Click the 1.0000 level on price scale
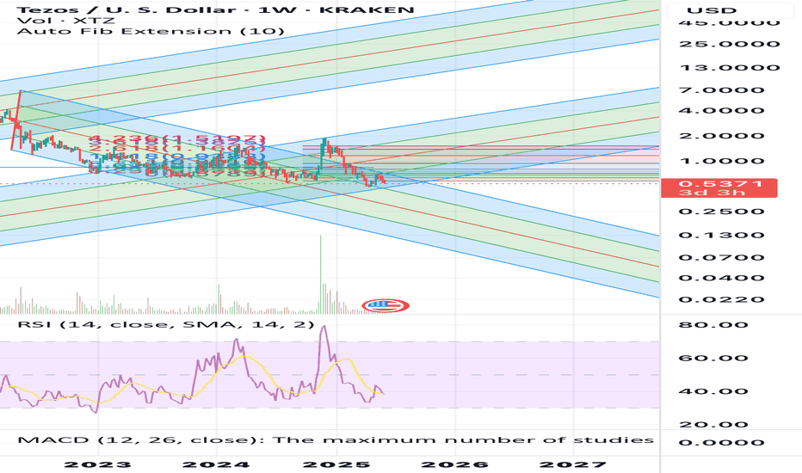The image size is (802, 473). tap(708, 161)
